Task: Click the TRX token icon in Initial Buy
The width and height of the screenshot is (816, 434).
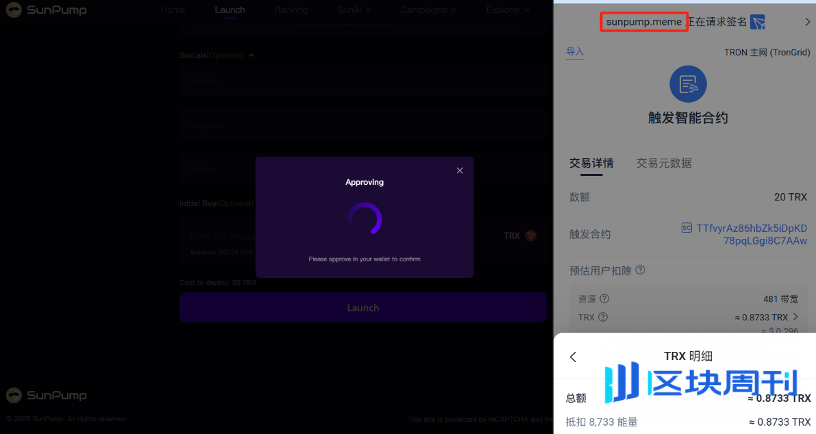Action: [x=531, y=236]
